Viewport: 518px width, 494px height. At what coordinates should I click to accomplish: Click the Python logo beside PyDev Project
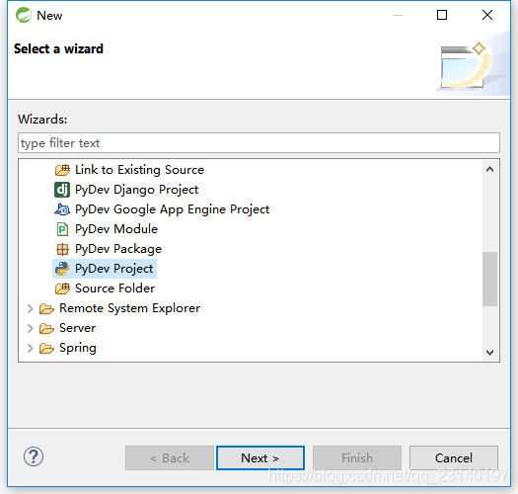pyautogui.click(x=62, y=269)
